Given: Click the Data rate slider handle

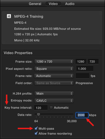Looking at the screenshot, I should [x=38, y=115].
